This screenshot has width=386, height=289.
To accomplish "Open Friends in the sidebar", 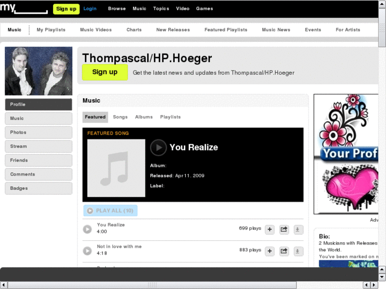I will tap(38, 160).
